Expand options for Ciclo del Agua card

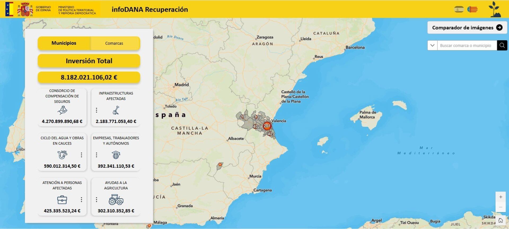pos(81,155)
